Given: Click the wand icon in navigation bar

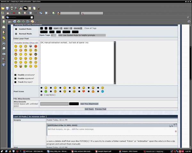Looking at the screenshot, I should 37,22.
